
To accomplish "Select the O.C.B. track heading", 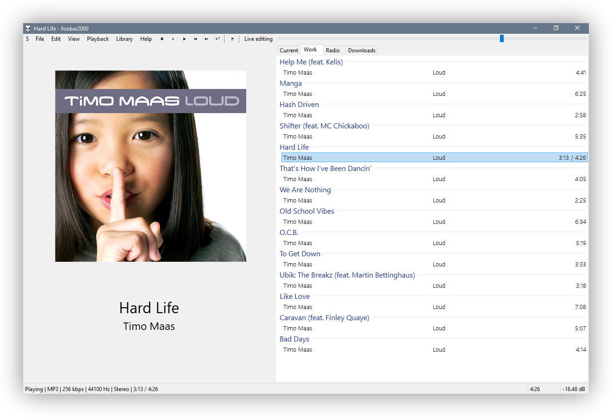I will [x=289, y=232].
